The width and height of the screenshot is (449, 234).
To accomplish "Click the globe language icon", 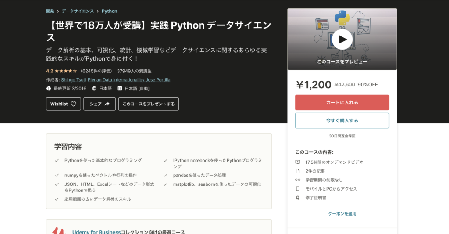I will pyautogui.click(x=95, y=88).
